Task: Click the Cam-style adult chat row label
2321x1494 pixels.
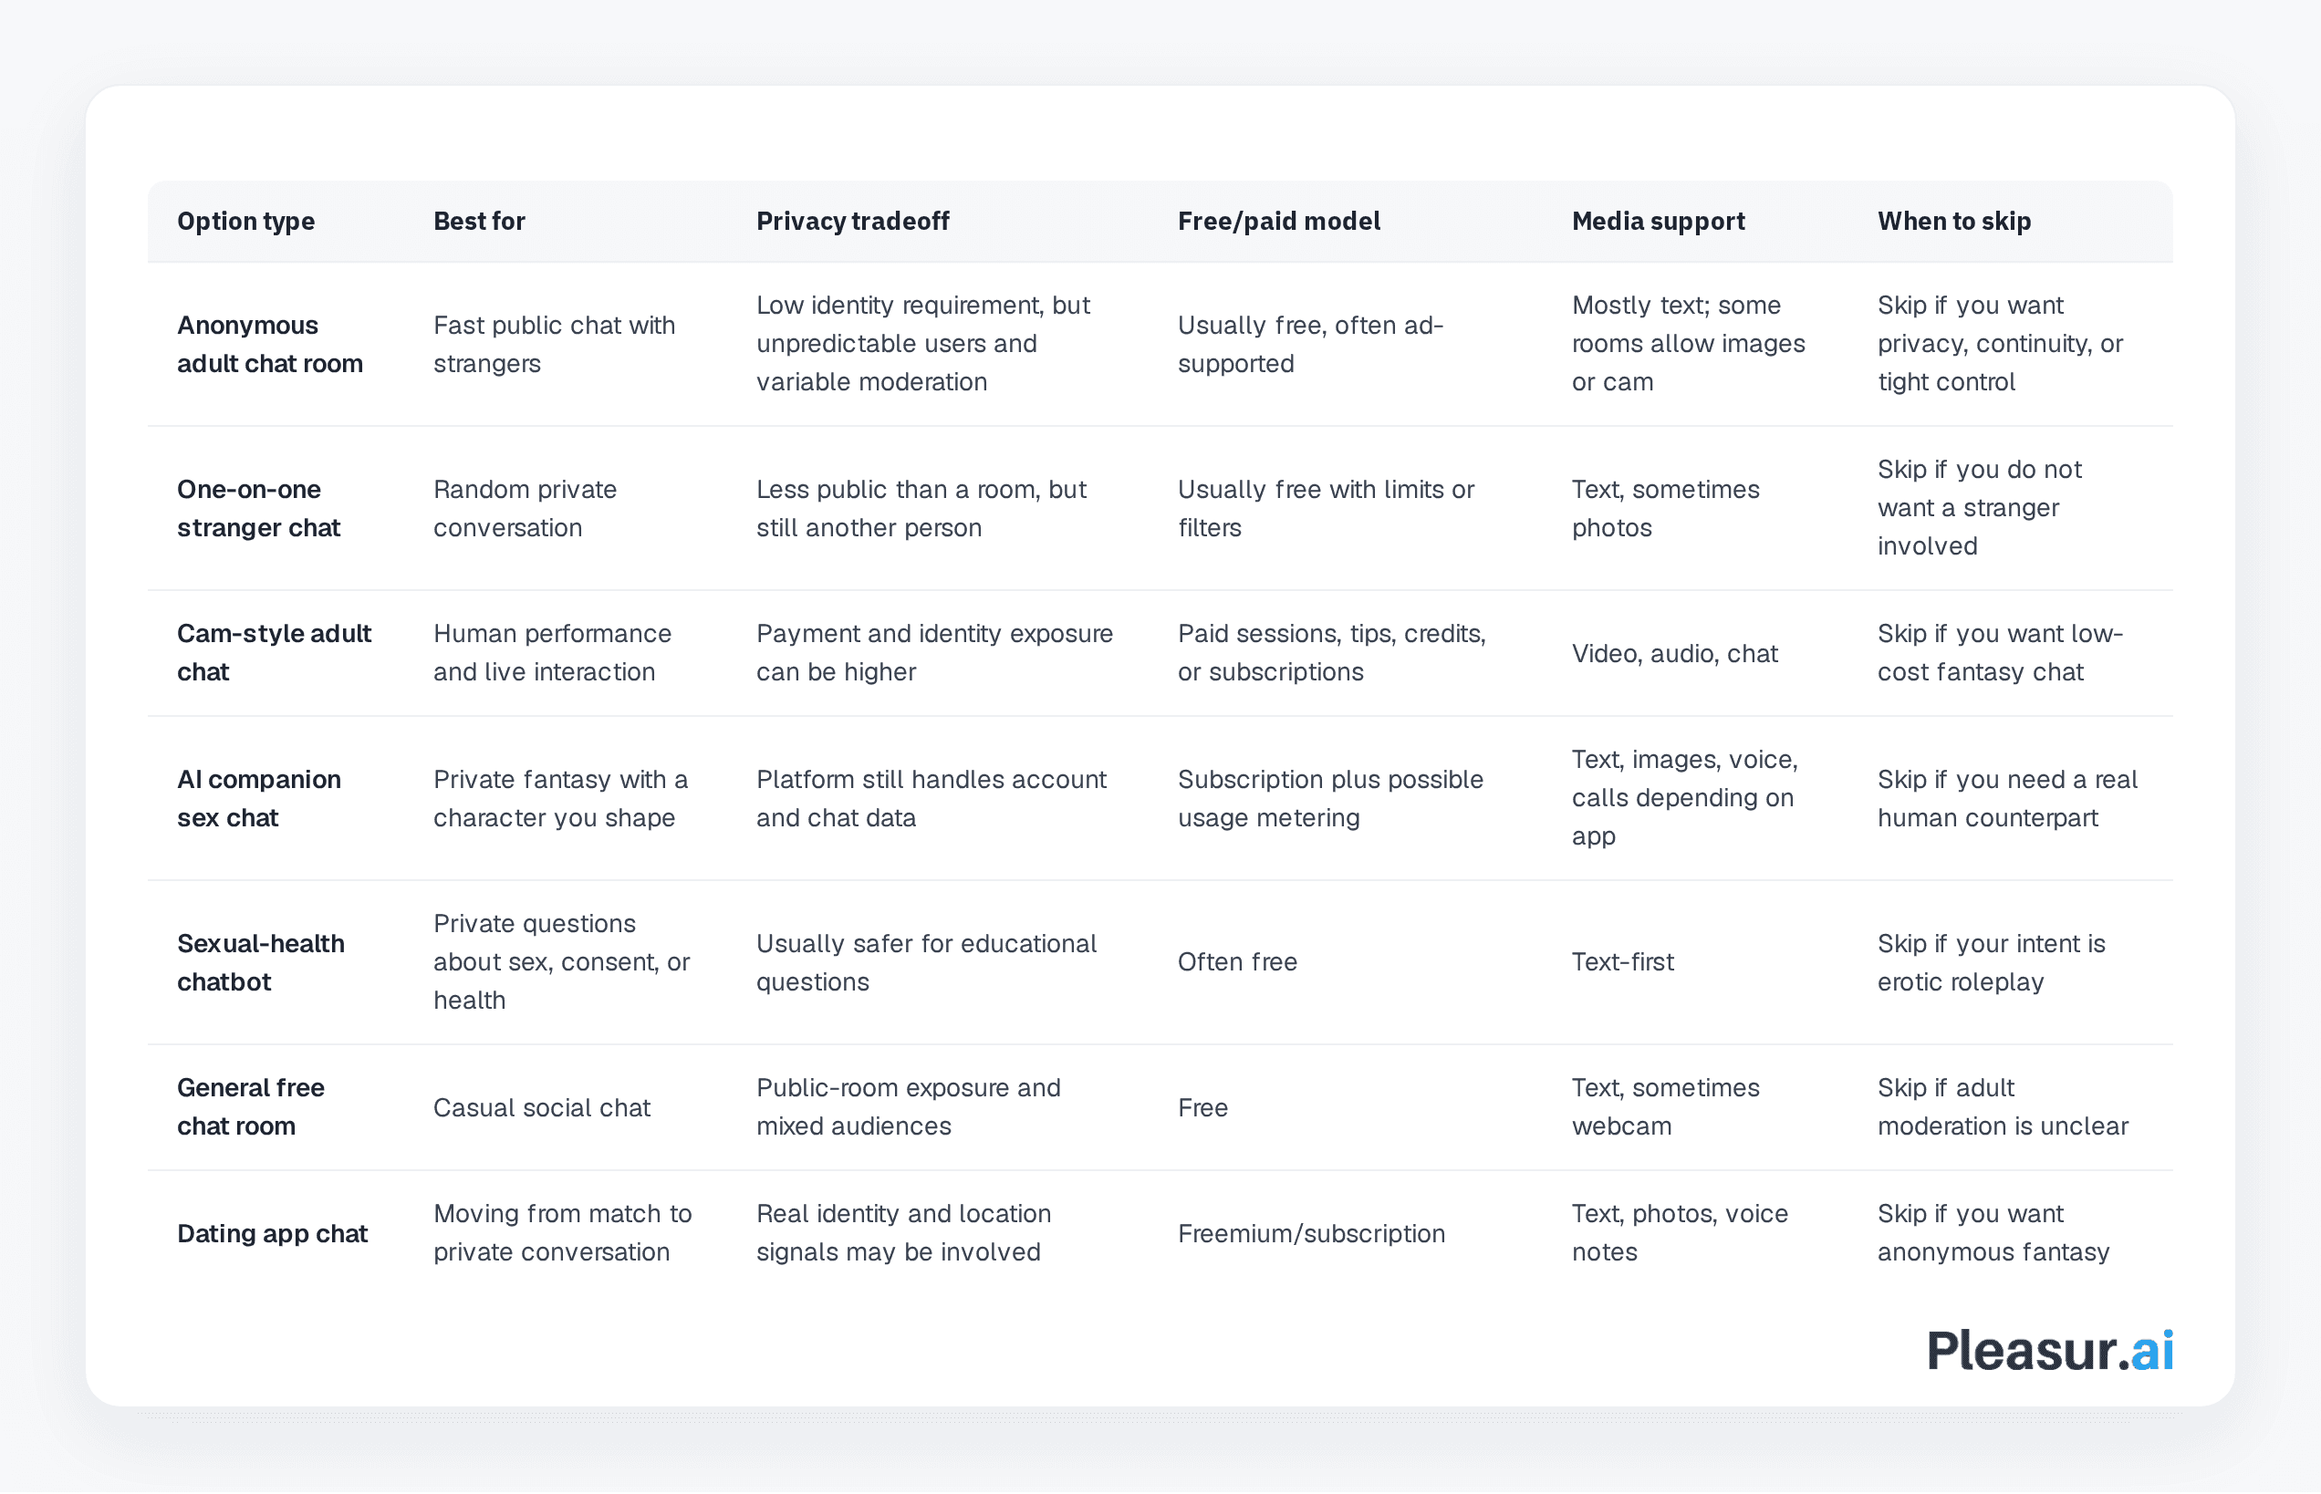Action: click(x=274, y=653)
